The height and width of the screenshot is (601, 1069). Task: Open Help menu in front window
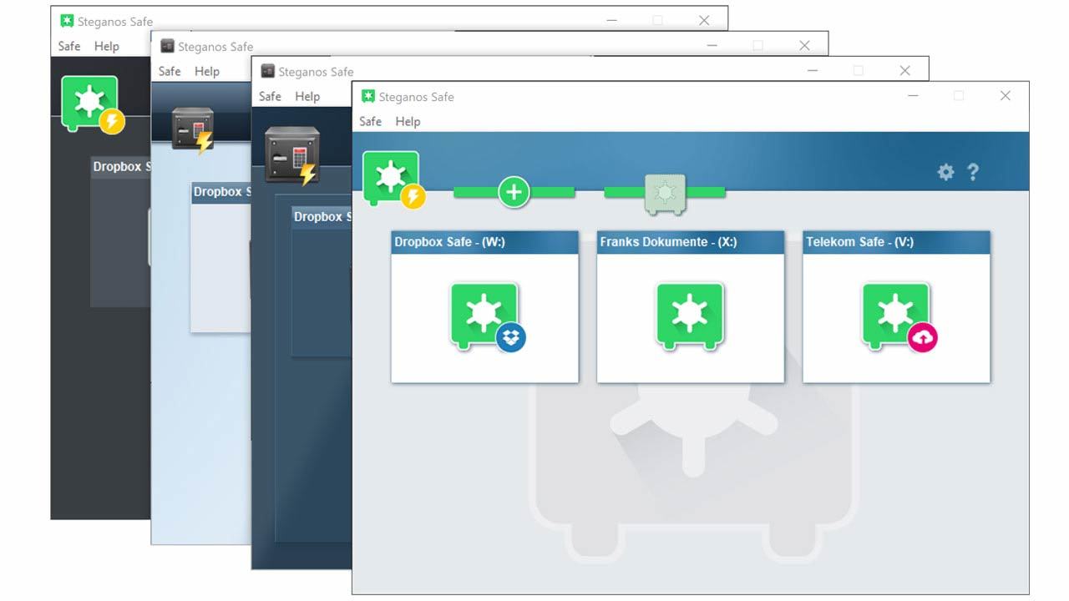click(x=408, y=121)
